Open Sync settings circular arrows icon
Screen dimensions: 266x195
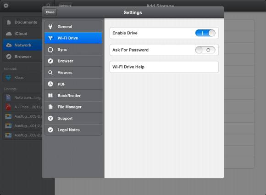[x=50, y=50]
